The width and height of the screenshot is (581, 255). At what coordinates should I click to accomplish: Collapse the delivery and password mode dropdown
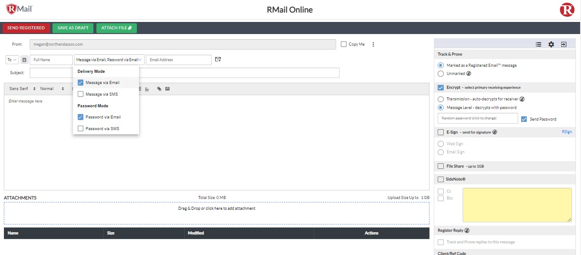pyautogui.click(x=109, y=60)
